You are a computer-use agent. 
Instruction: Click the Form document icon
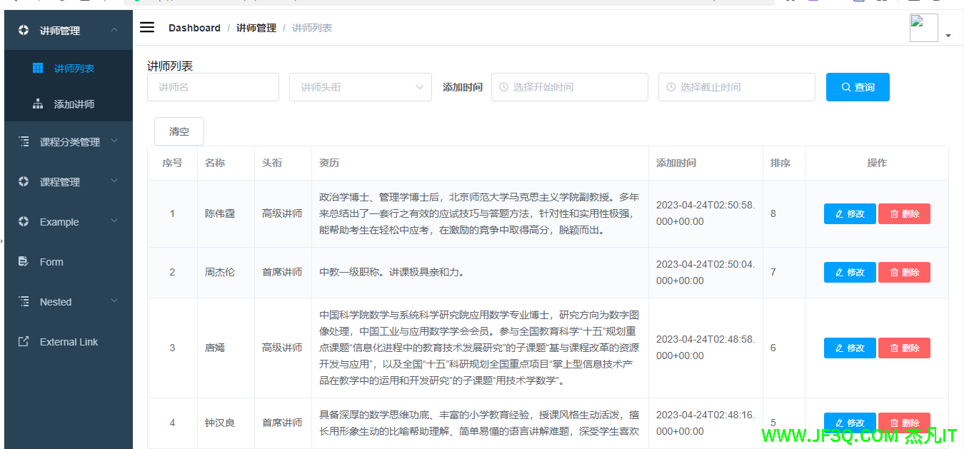tap(24, 262)
